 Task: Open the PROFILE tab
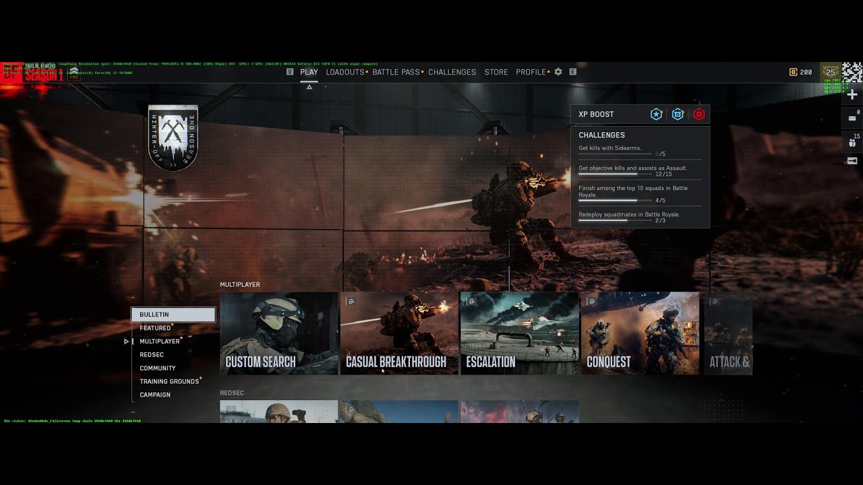click(531, 72)
